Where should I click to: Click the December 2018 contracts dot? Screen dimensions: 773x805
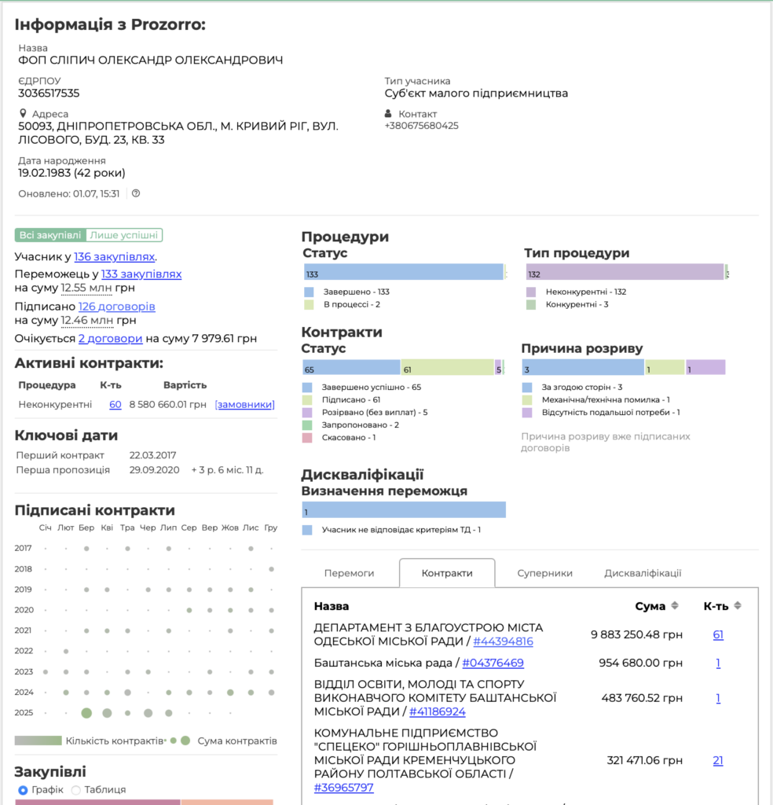(271, 569)
